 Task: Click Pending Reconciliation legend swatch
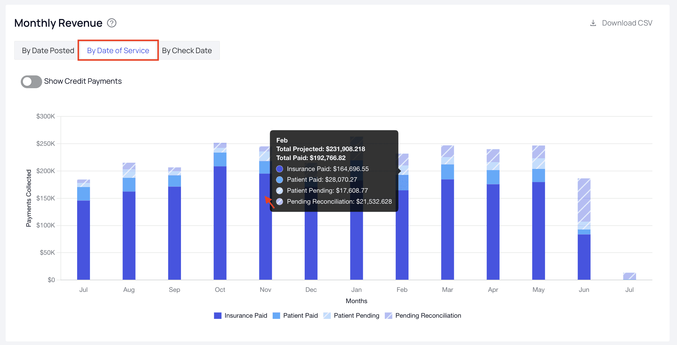pos(388,316)
